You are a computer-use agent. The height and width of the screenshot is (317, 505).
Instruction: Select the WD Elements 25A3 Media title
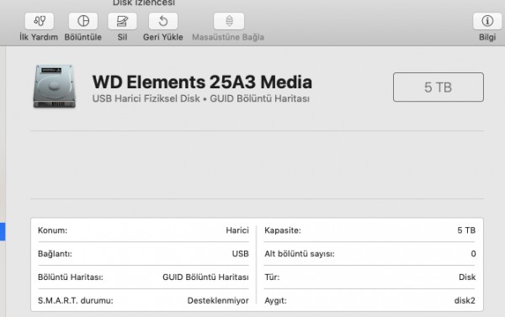click(x=202, y=82)
